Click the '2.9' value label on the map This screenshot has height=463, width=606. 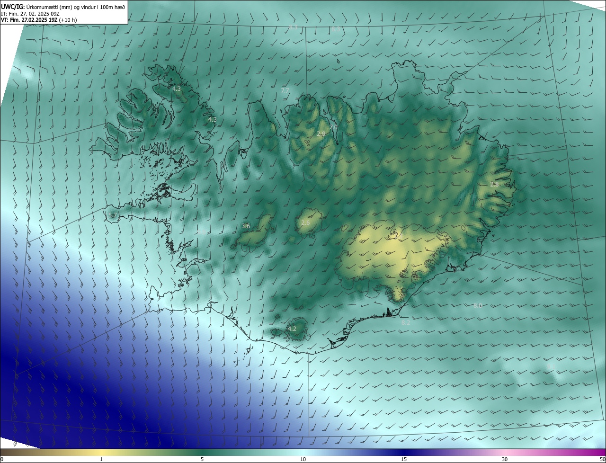point(321,134)
